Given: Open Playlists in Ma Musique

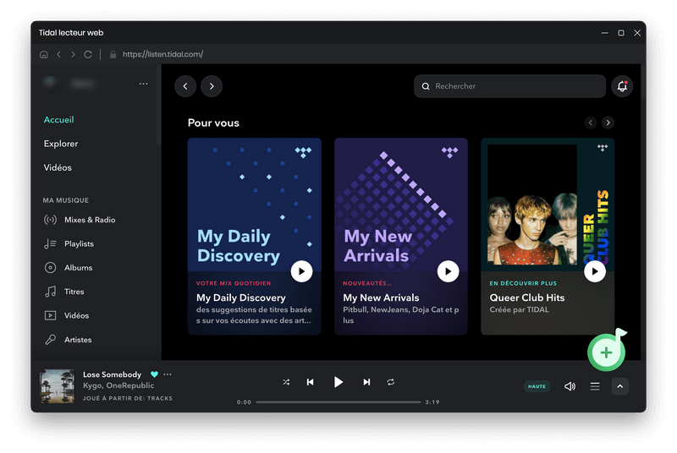Looking at the screenshot, I should coord(79,244).
